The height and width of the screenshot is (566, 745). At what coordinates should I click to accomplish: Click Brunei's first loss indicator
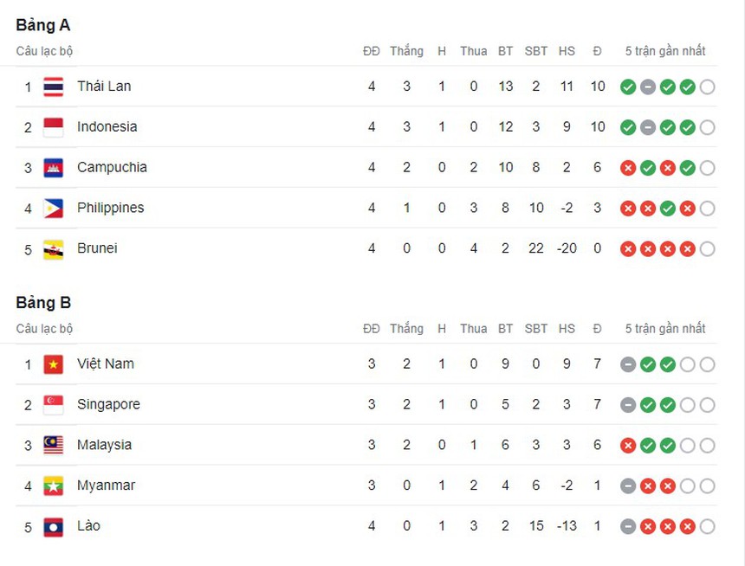tap(628, 248)
